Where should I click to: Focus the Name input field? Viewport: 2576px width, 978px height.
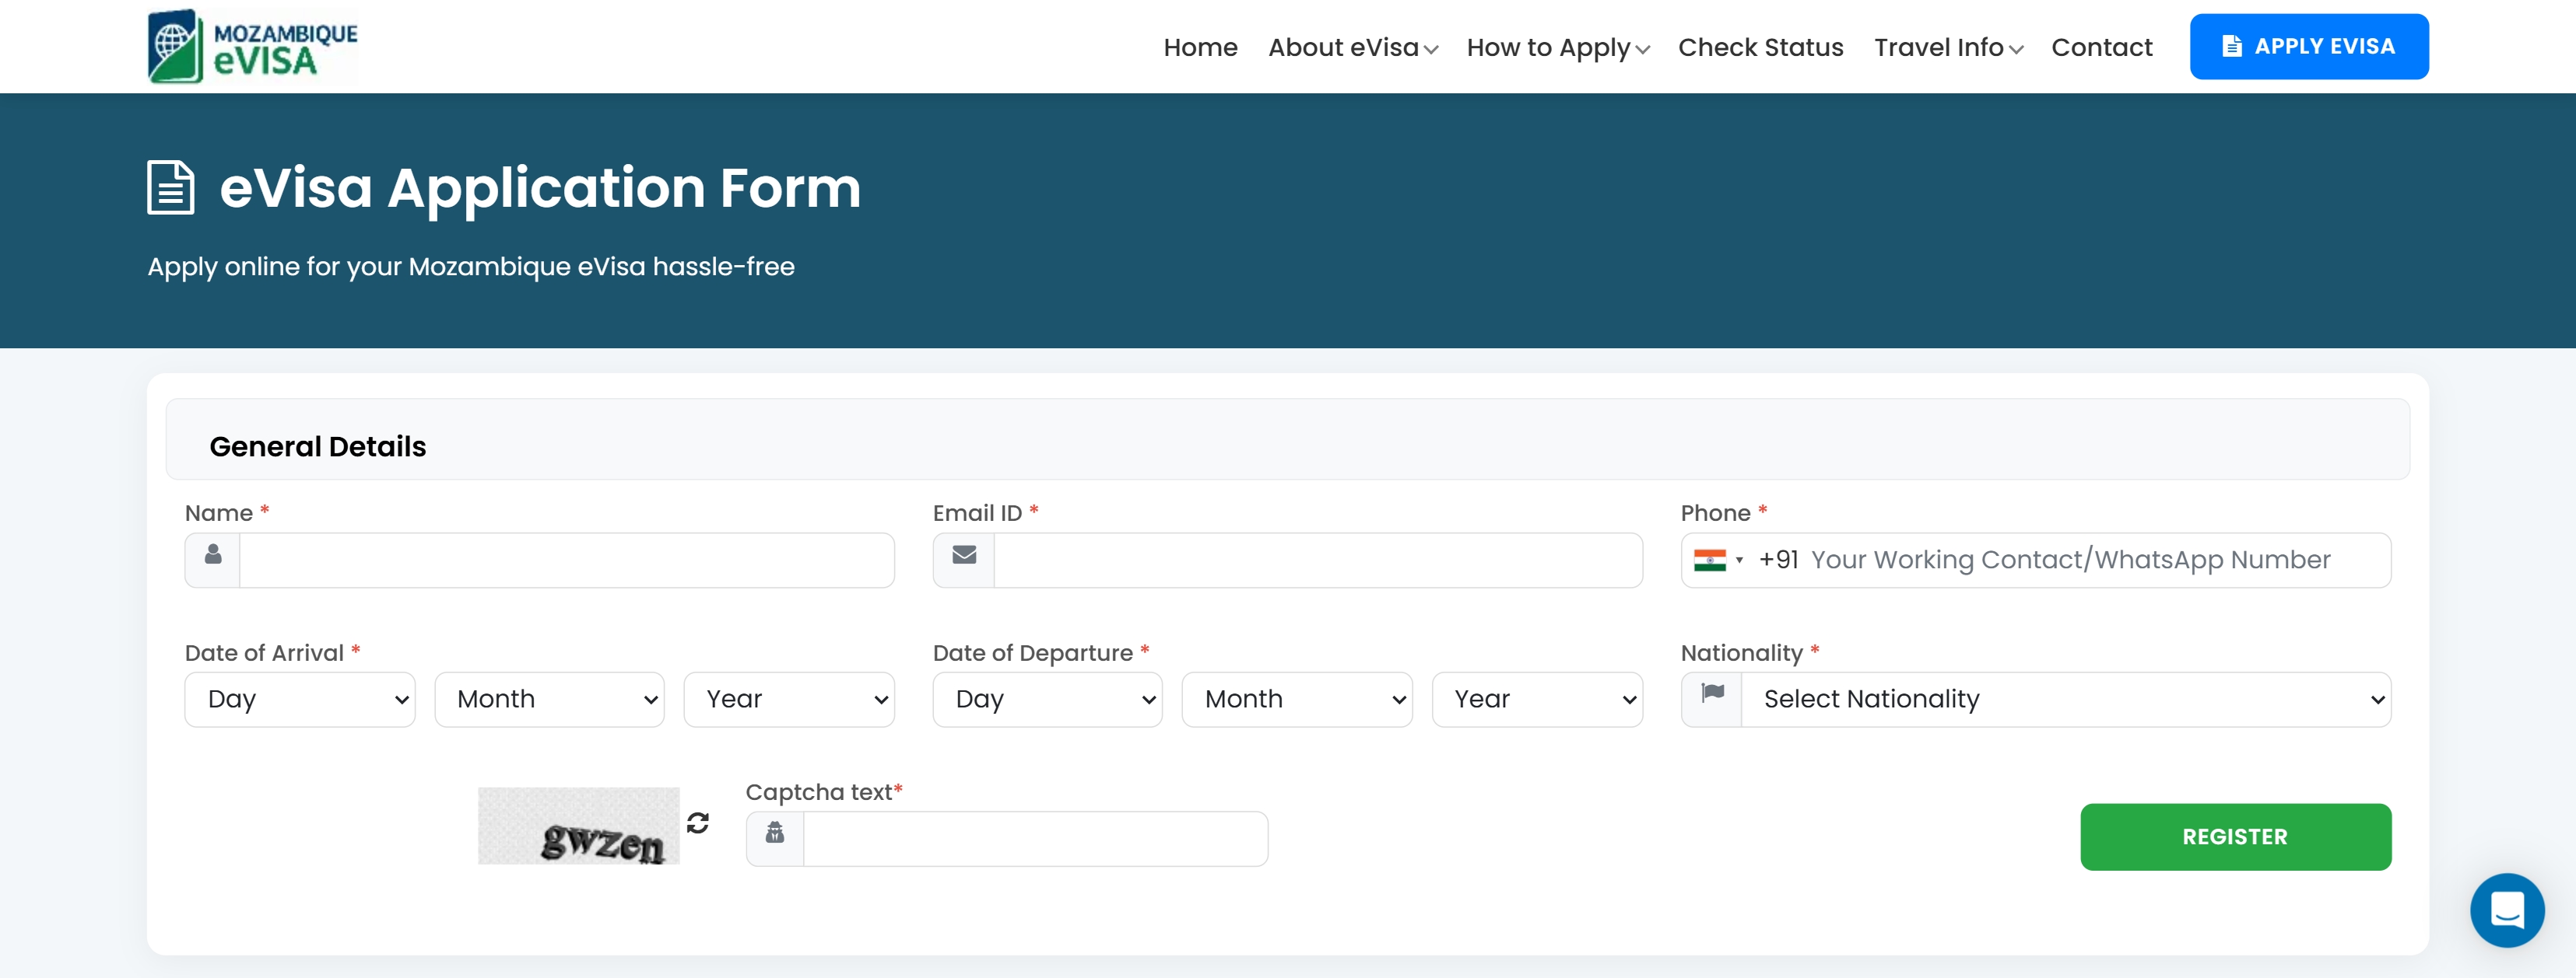[566, 561]
